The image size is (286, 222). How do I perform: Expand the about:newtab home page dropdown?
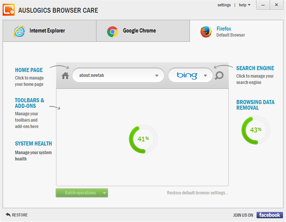(x=157, y=75)
